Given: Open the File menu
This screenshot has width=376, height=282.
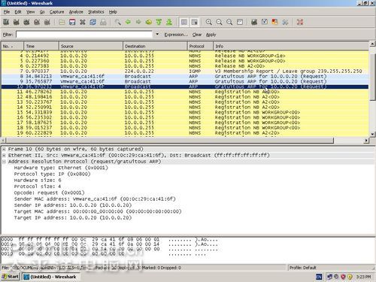Looking at the screenshot, I should (x=7, y=12).
